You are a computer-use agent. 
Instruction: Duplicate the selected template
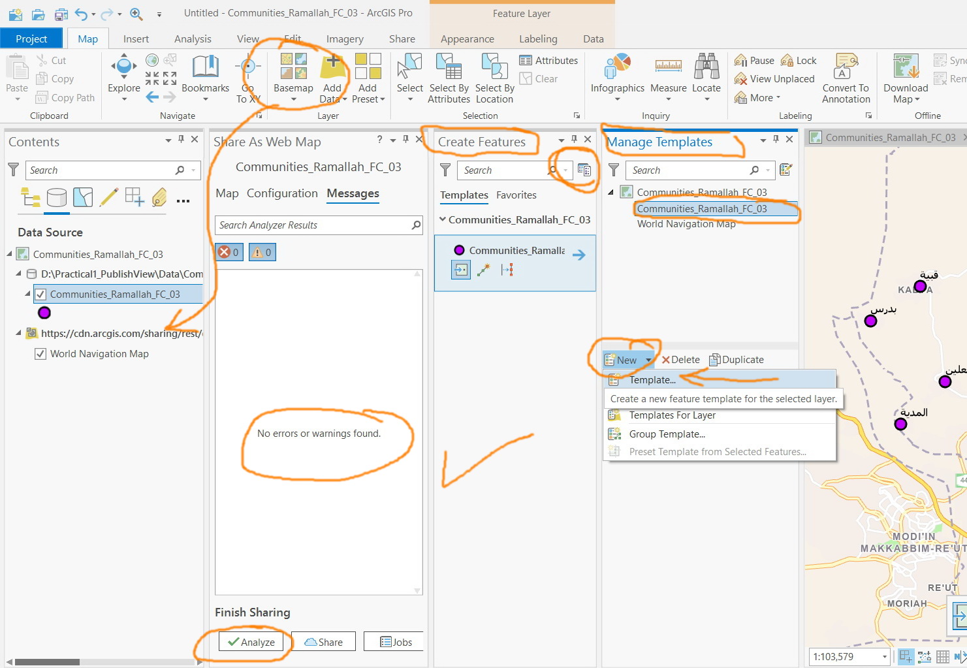pyautogui.click(x=737, y=360)
